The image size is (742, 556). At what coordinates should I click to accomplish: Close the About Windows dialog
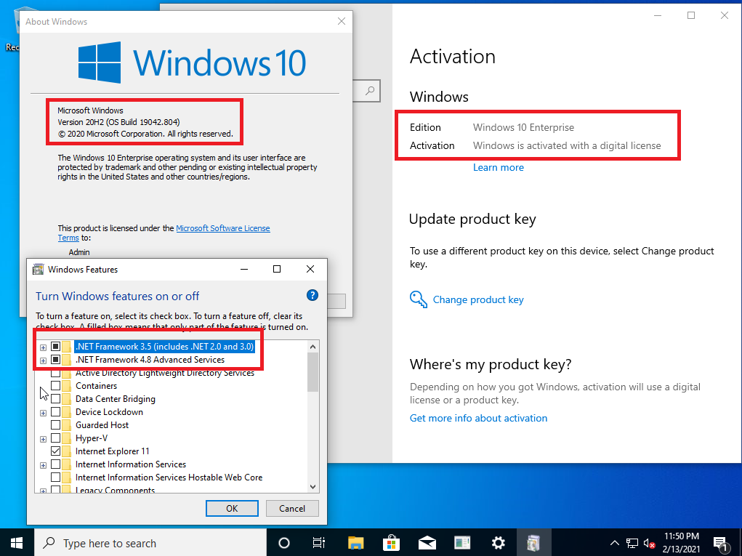click(341, 21)
